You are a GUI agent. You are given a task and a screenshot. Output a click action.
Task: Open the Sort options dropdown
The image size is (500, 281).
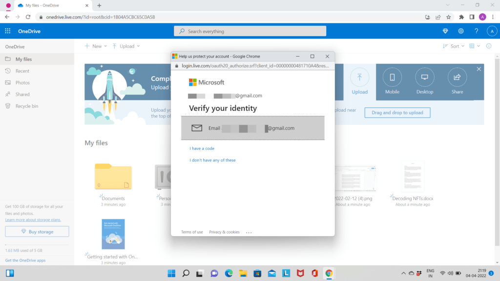click(x=455, y=46)
